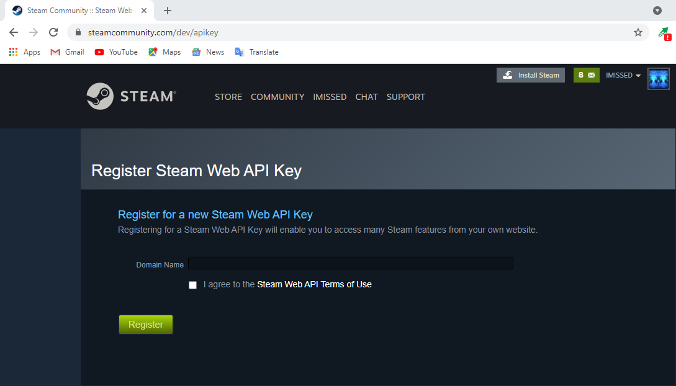Click the browser forward arrow
676x386 pixels.
(x=34, y=32)
